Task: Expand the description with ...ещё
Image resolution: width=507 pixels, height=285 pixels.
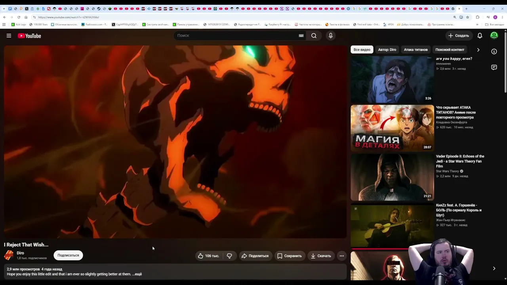Action: pos(137,274)
